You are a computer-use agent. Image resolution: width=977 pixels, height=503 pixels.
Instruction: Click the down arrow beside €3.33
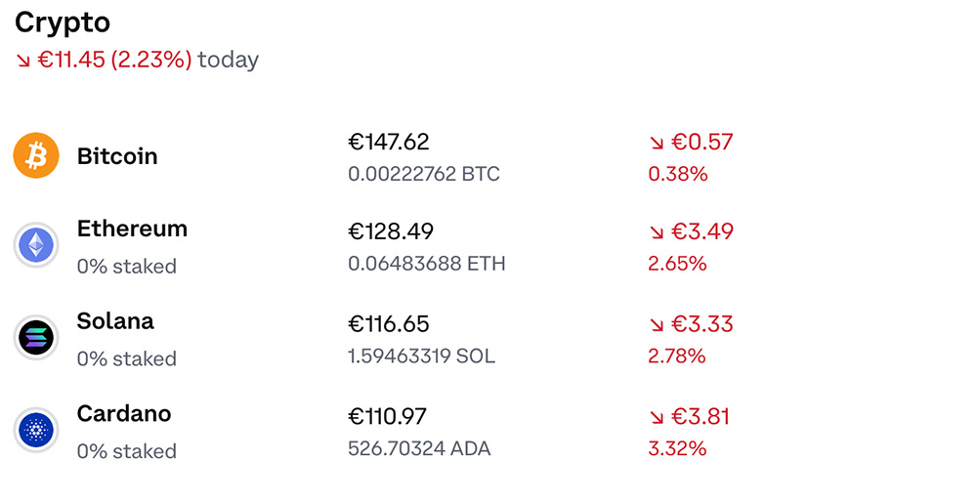coord(657,325)
